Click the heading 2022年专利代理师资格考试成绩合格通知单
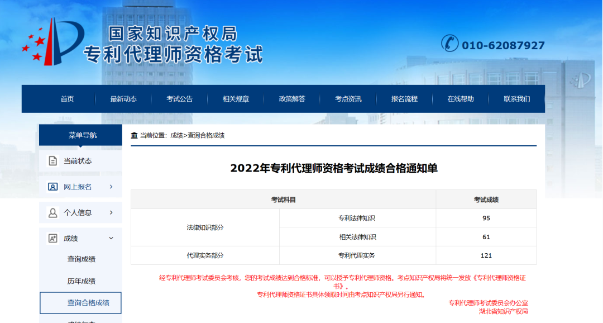603x323 pixels. point(334,168)
